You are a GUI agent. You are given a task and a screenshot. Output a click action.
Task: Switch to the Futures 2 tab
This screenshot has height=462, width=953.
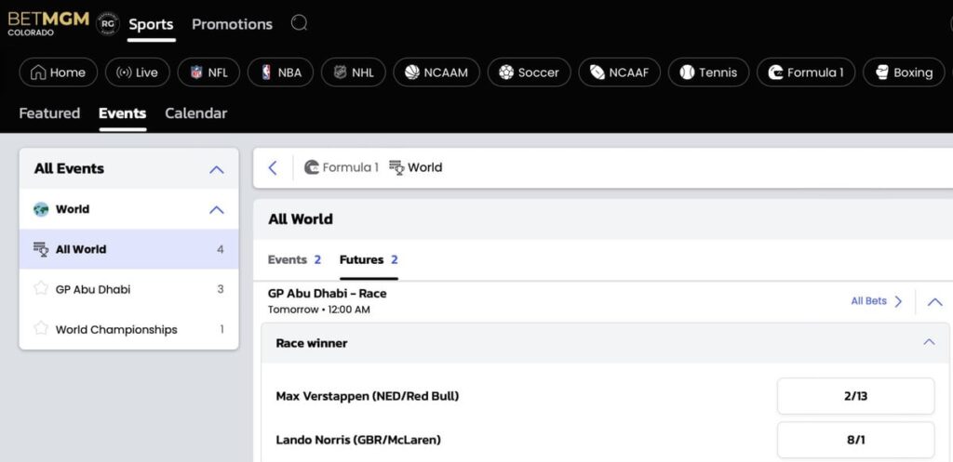(369, 260)
